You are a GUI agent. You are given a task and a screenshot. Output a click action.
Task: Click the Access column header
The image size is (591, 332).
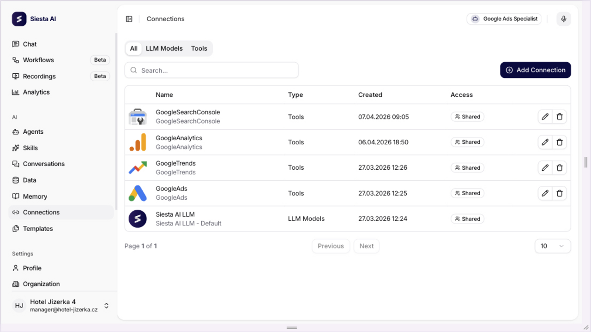[x=462, y=95]
